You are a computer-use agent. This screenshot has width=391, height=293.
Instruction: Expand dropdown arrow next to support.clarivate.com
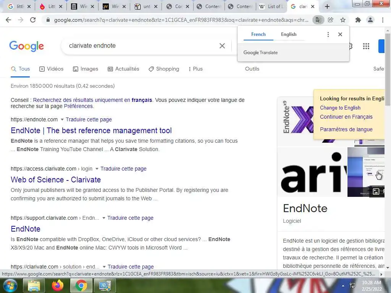(104, 218)
